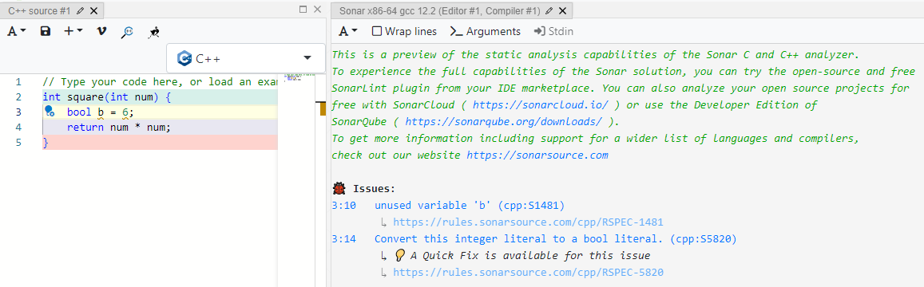Close the C++ source #1 tab
The height and width of the screenshot is (287, 924).
point(93,10)
